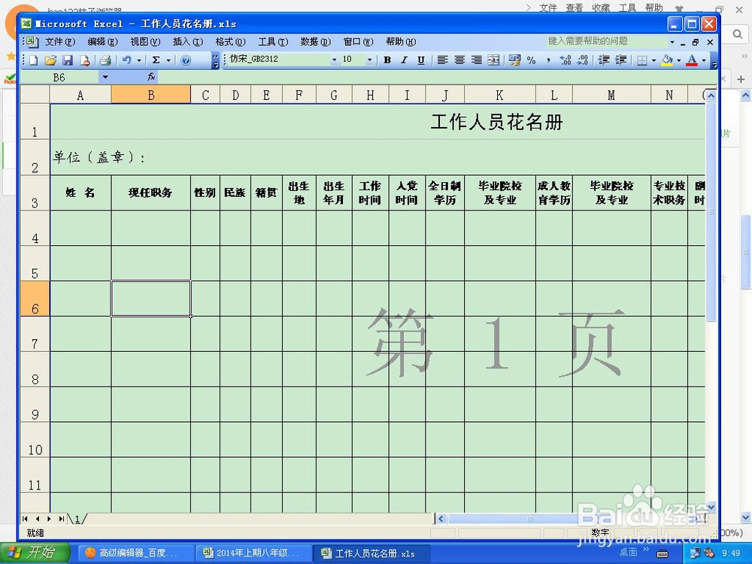Click the Merge and Center icon

[x=493, y=60]
